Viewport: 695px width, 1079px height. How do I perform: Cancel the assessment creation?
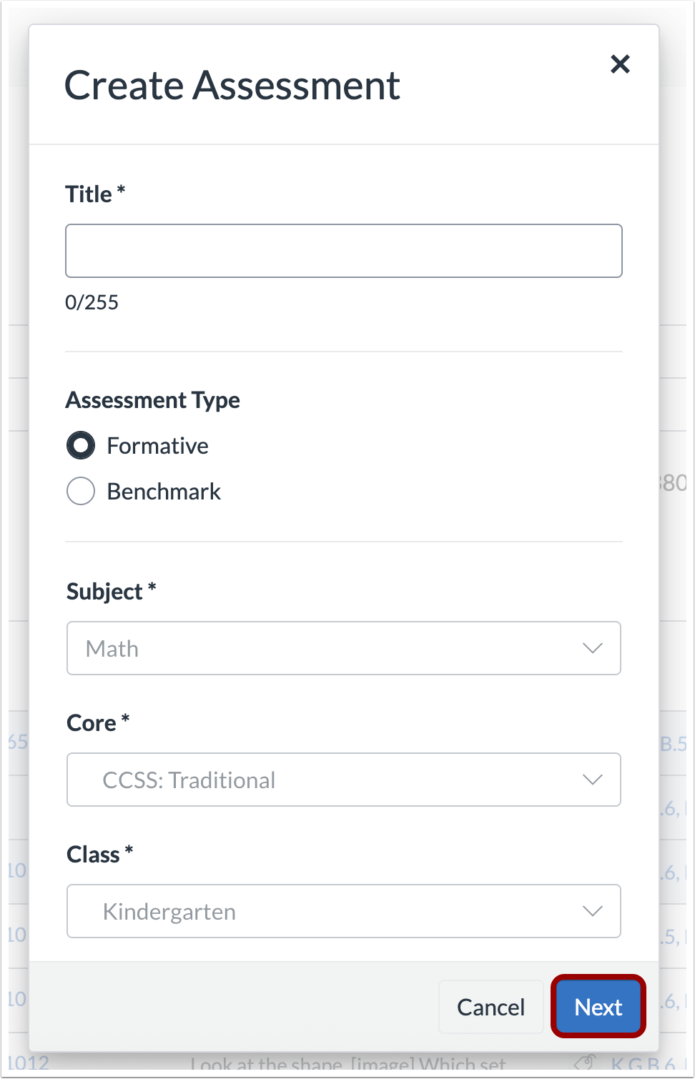point(491,1007)
